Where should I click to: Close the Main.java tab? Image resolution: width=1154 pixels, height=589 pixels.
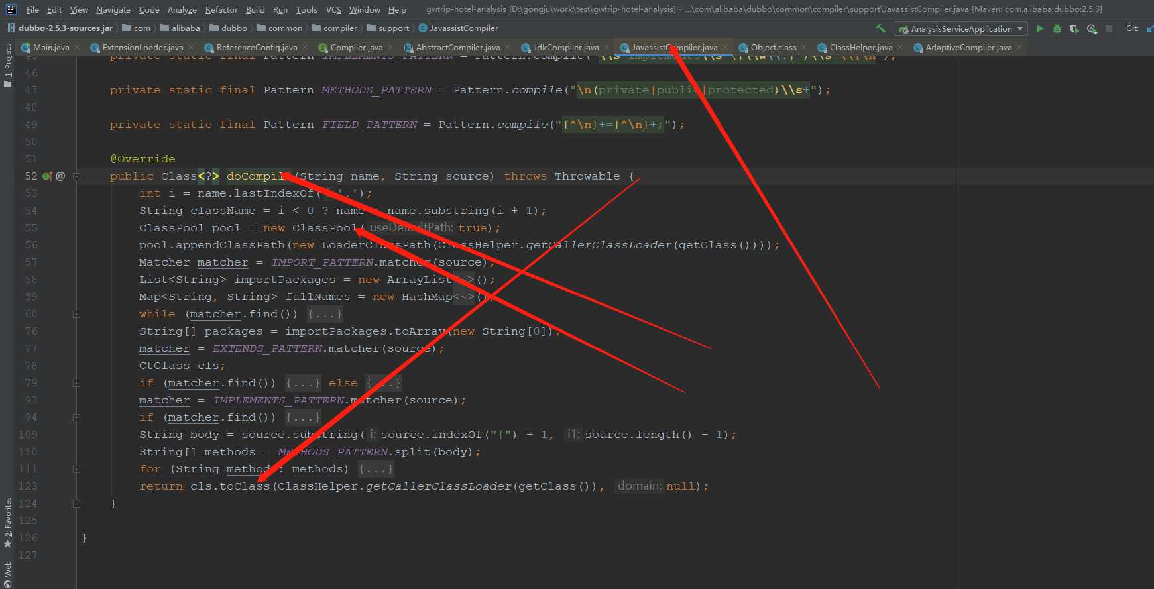coord(77,47)
